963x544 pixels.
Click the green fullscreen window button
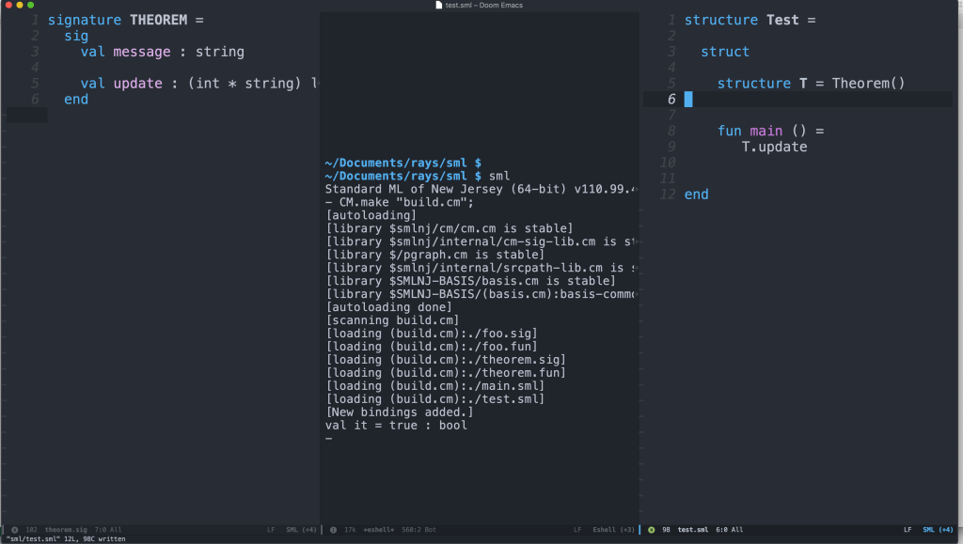point(30,6)
